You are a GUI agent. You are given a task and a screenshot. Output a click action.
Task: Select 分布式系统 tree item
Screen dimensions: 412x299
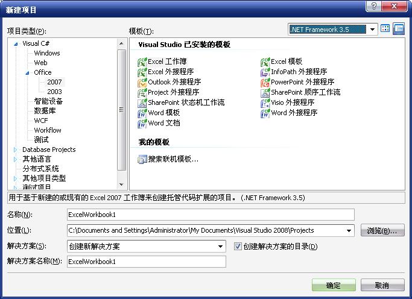click(x=41, y=169)
